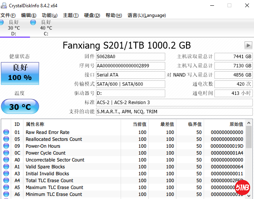
Task: Open the 文件(F) menu
Action: click(x=8, y=15)
